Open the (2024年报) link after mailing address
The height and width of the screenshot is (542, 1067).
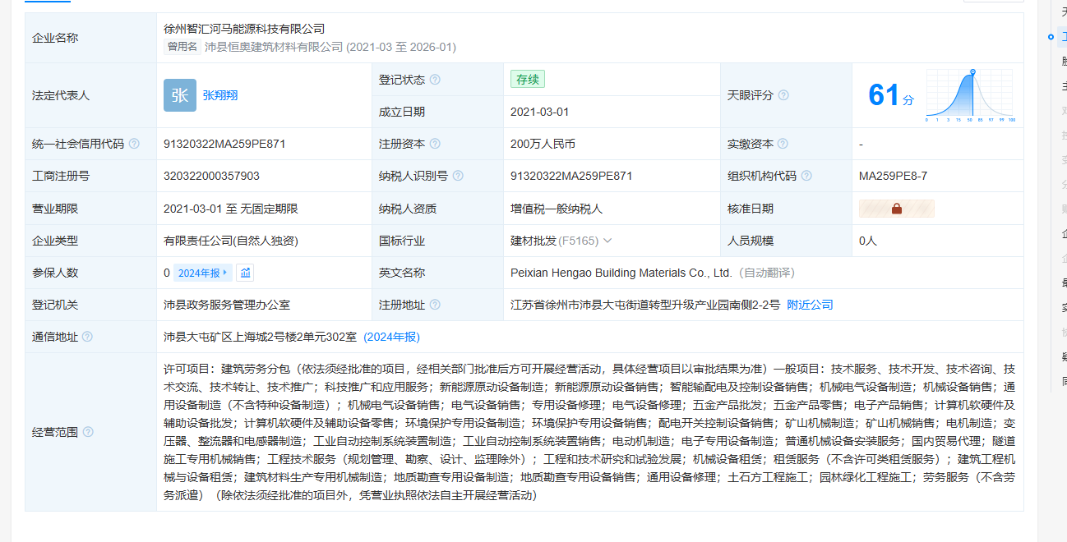[392, 337]
